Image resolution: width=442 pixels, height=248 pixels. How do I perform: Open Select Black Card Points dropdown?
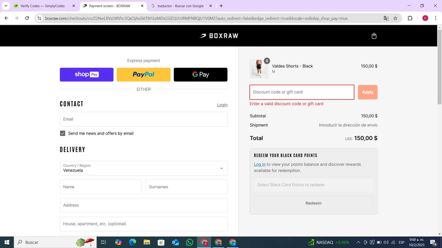coord(314,185)
